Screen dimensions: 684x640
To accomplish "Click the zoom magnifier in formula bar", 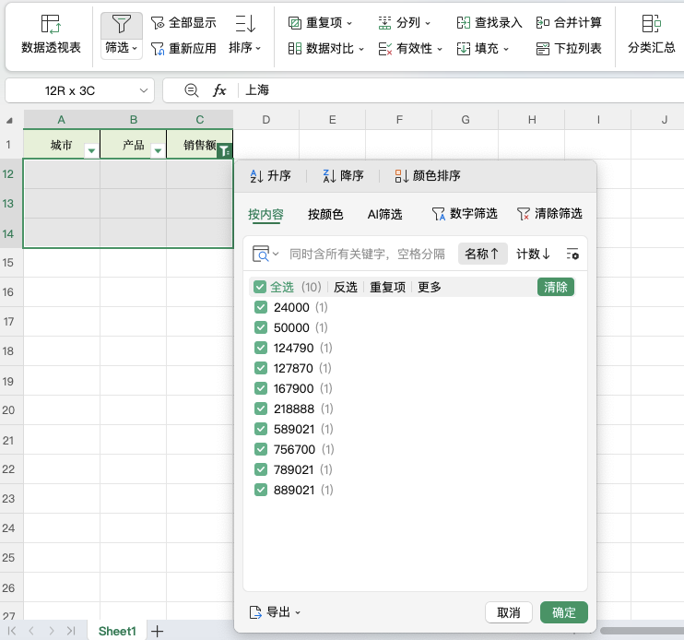I will (x=191, y=90).
